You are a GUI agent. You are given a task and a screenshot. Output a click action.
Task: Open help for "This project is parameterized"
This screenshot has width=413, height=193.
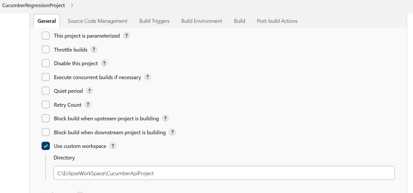[126, 36]
